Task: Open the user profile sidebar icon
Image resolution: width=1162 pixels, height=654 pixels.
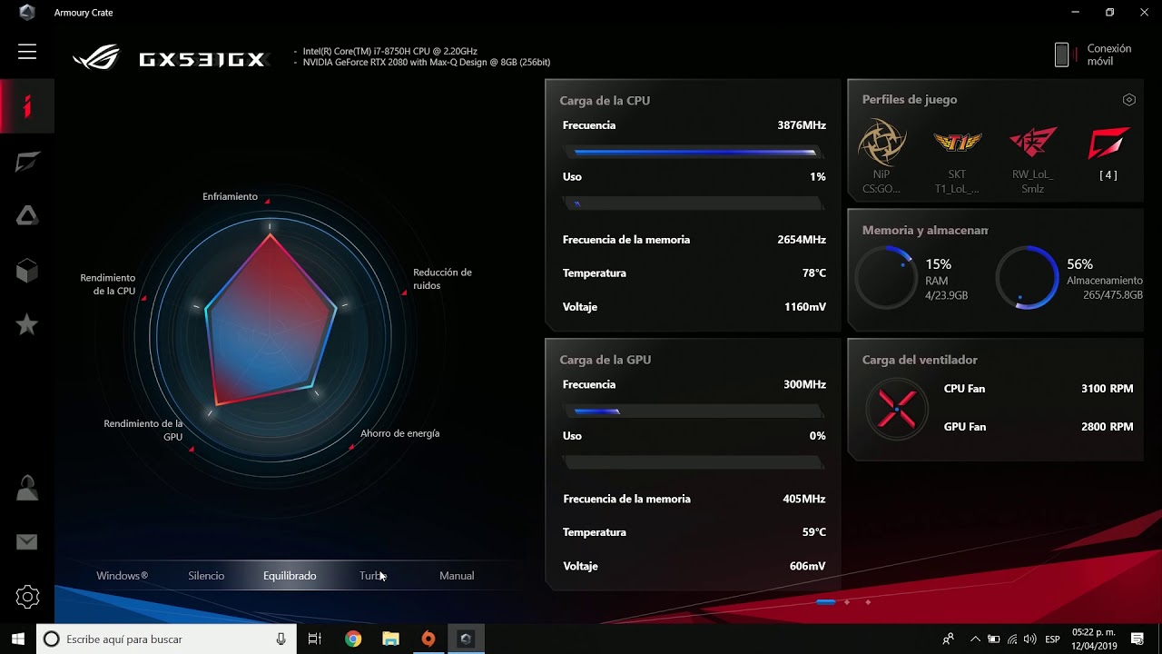Action: tap(27, 489)
